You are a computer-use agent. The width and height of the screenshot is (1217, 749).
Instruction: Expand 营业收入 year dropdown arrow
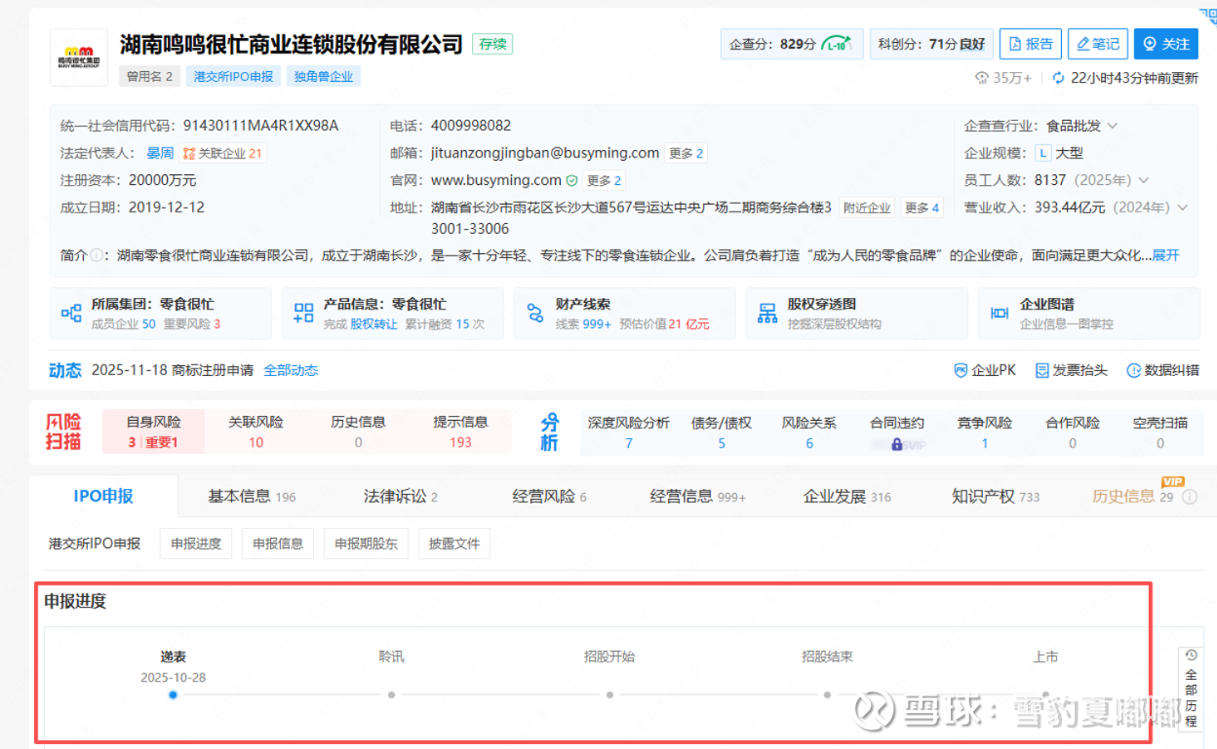[1183, 207]
